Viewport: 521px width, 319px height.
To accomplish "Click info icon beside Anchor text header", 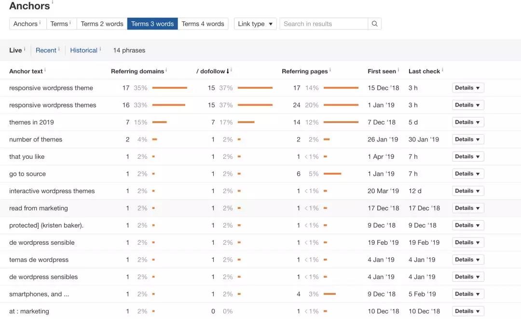I will [45, 70].
